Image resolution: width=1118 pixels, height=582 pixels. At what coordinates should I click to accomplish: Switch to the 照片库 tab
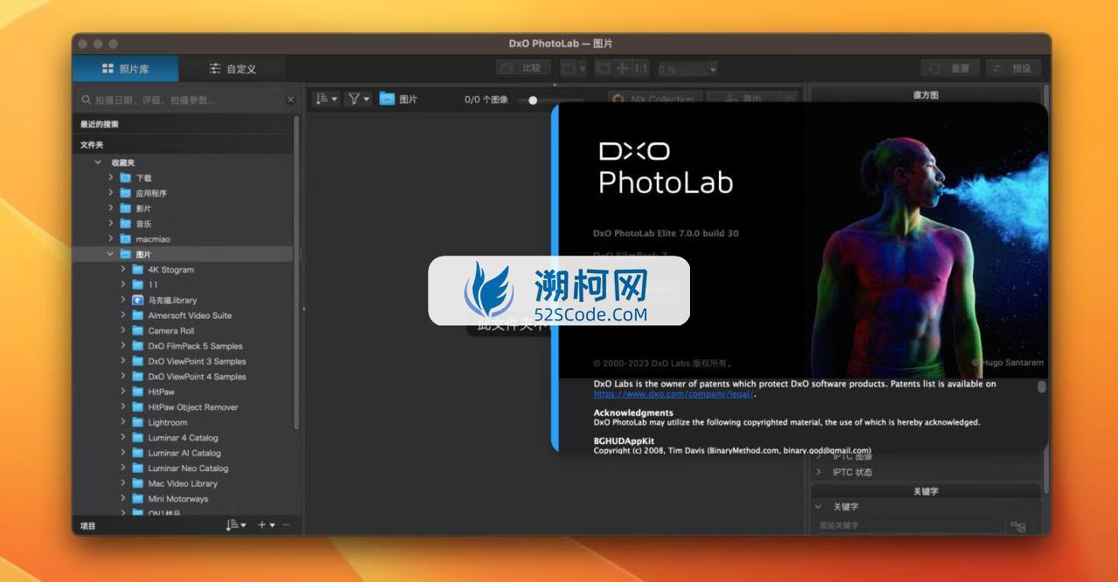[x=125, y=68]
